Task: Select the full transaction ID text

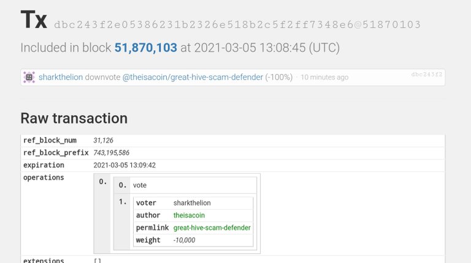Action: tap(237, 24)
